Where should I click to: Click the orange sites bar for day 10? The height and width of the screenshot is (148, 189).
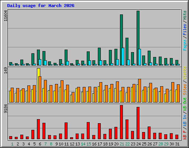pos(62,91)
